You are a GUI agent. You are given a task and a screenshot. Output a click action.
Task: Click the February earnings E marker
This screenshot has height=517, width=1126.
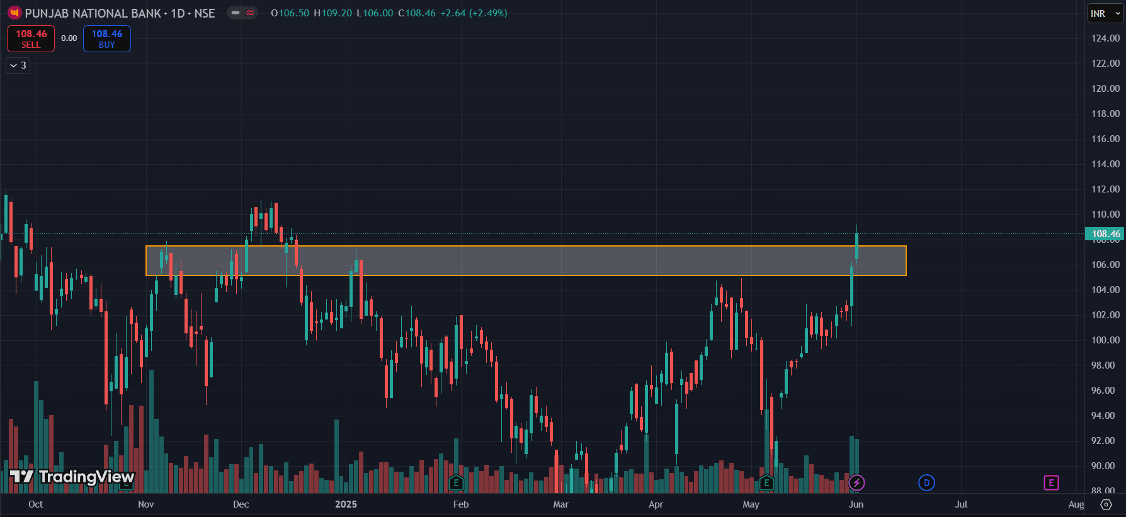(456, 483)
